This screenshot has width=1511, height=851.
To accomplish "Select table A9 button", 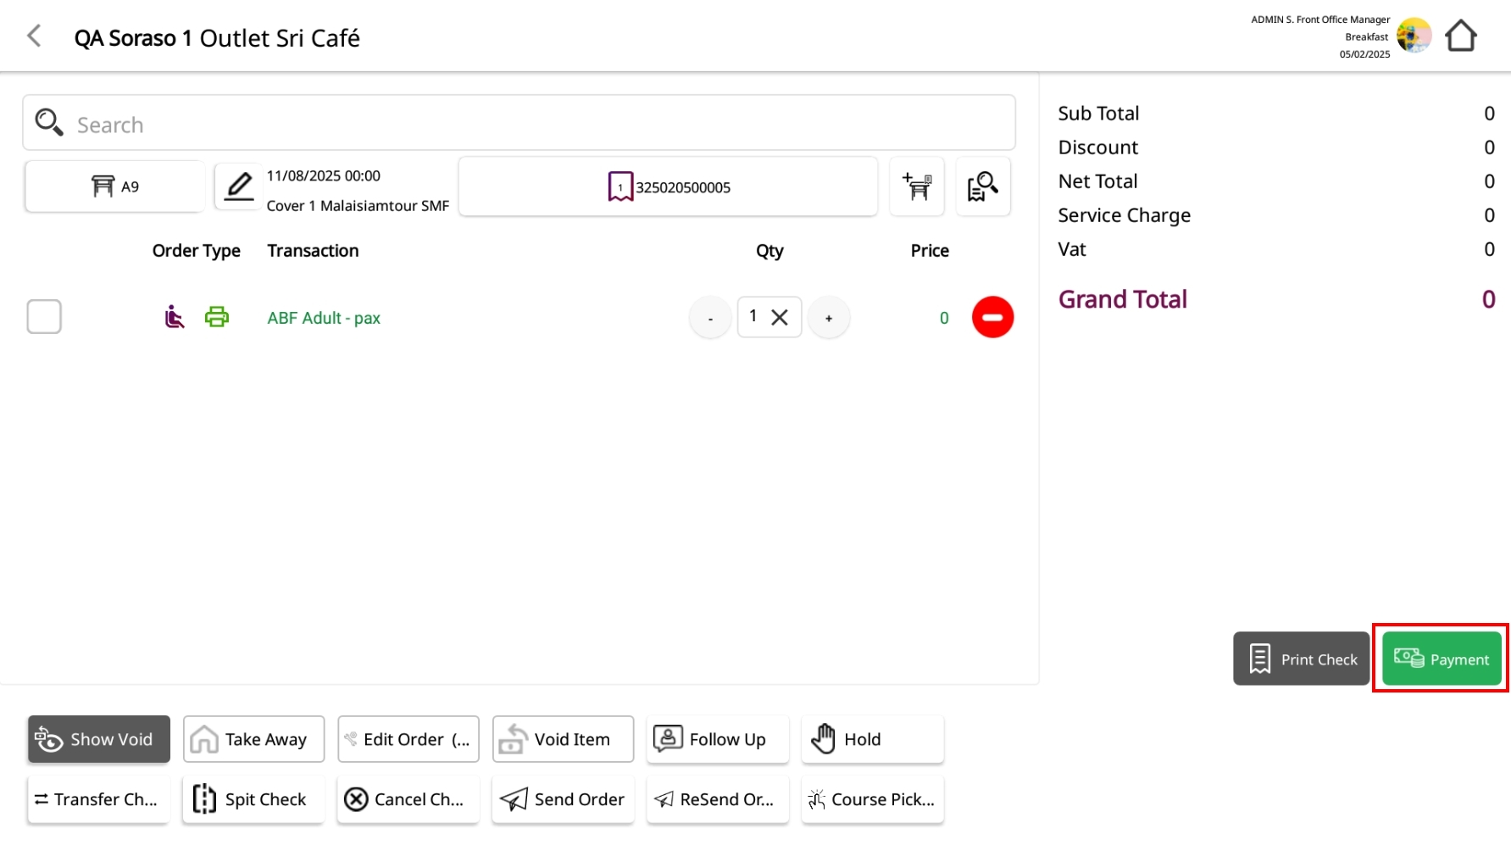I will (x=114, y=186).
